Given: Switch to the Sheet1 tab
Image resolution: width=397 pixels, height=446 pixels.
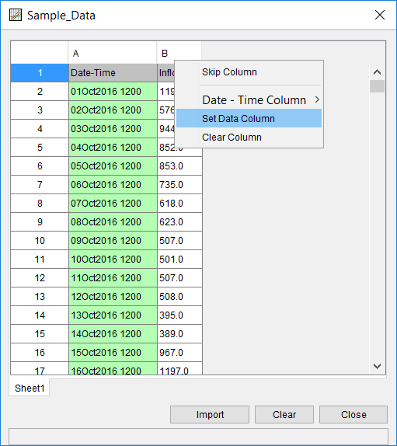Looking at the screenshot, I should pyautogui.click(x=30, y=388).
